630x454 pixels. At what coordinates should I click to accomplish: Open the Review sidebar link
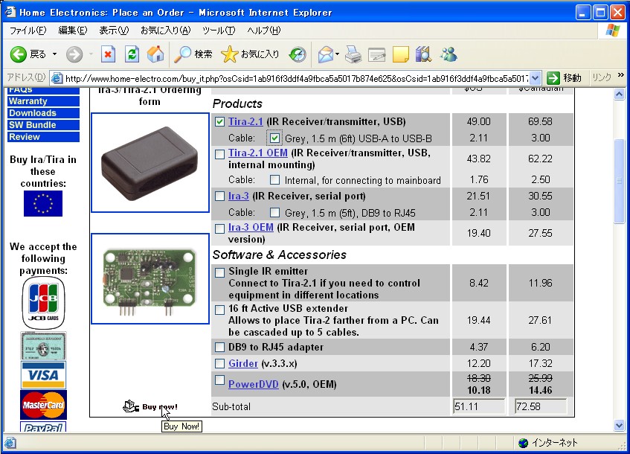point(43,137)
